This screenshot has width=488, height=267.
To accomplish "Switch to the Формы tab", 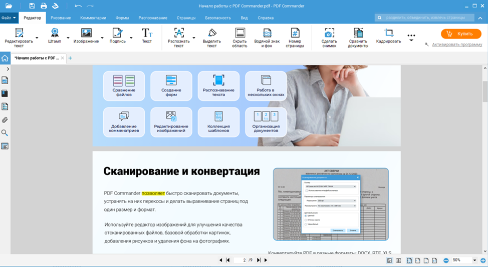I will pyautogui.click(x=122, y=17).
